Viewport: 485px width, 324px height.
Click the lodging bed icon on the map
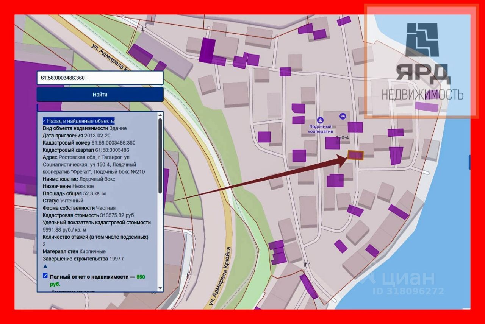343,115
